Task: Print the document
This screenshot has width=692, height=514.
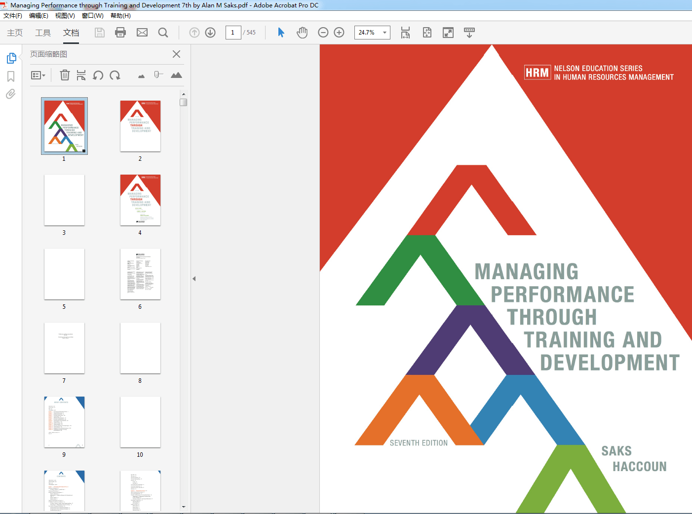Action: (120, 33)
